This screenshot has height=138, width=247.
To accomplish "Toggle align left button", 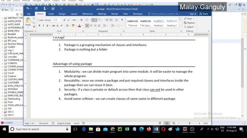I will [x=87, y=26].
